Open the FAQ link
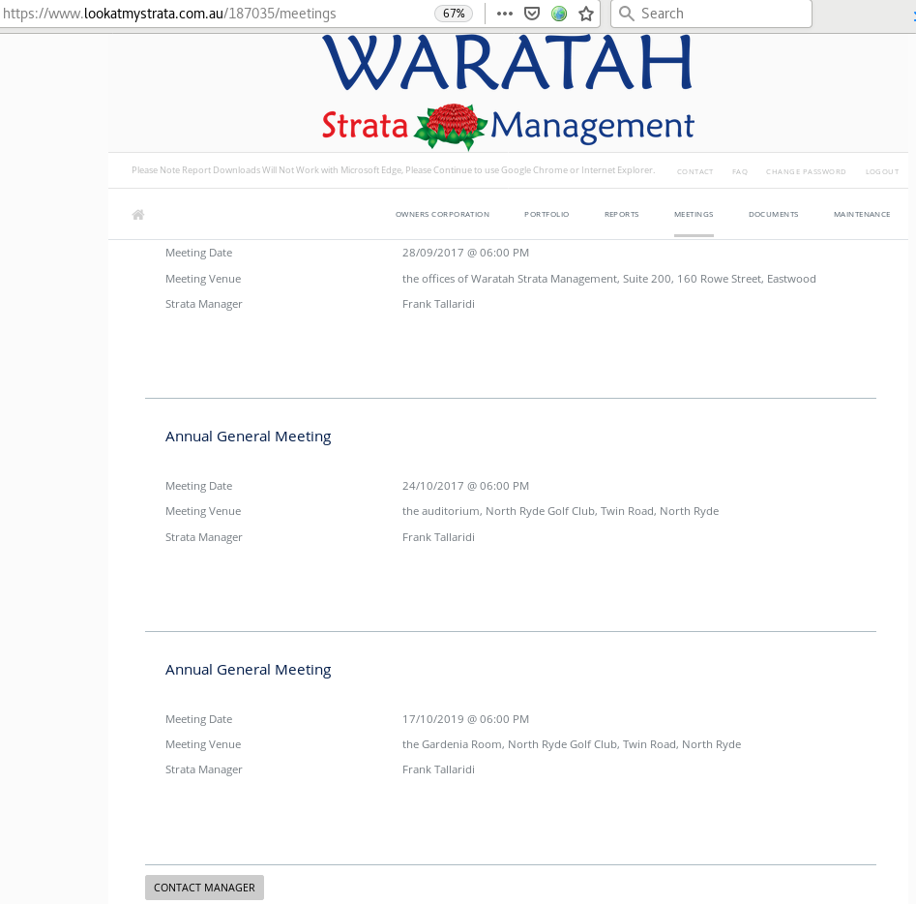Viewport: 916px width, 904px height. pos(740,172)
